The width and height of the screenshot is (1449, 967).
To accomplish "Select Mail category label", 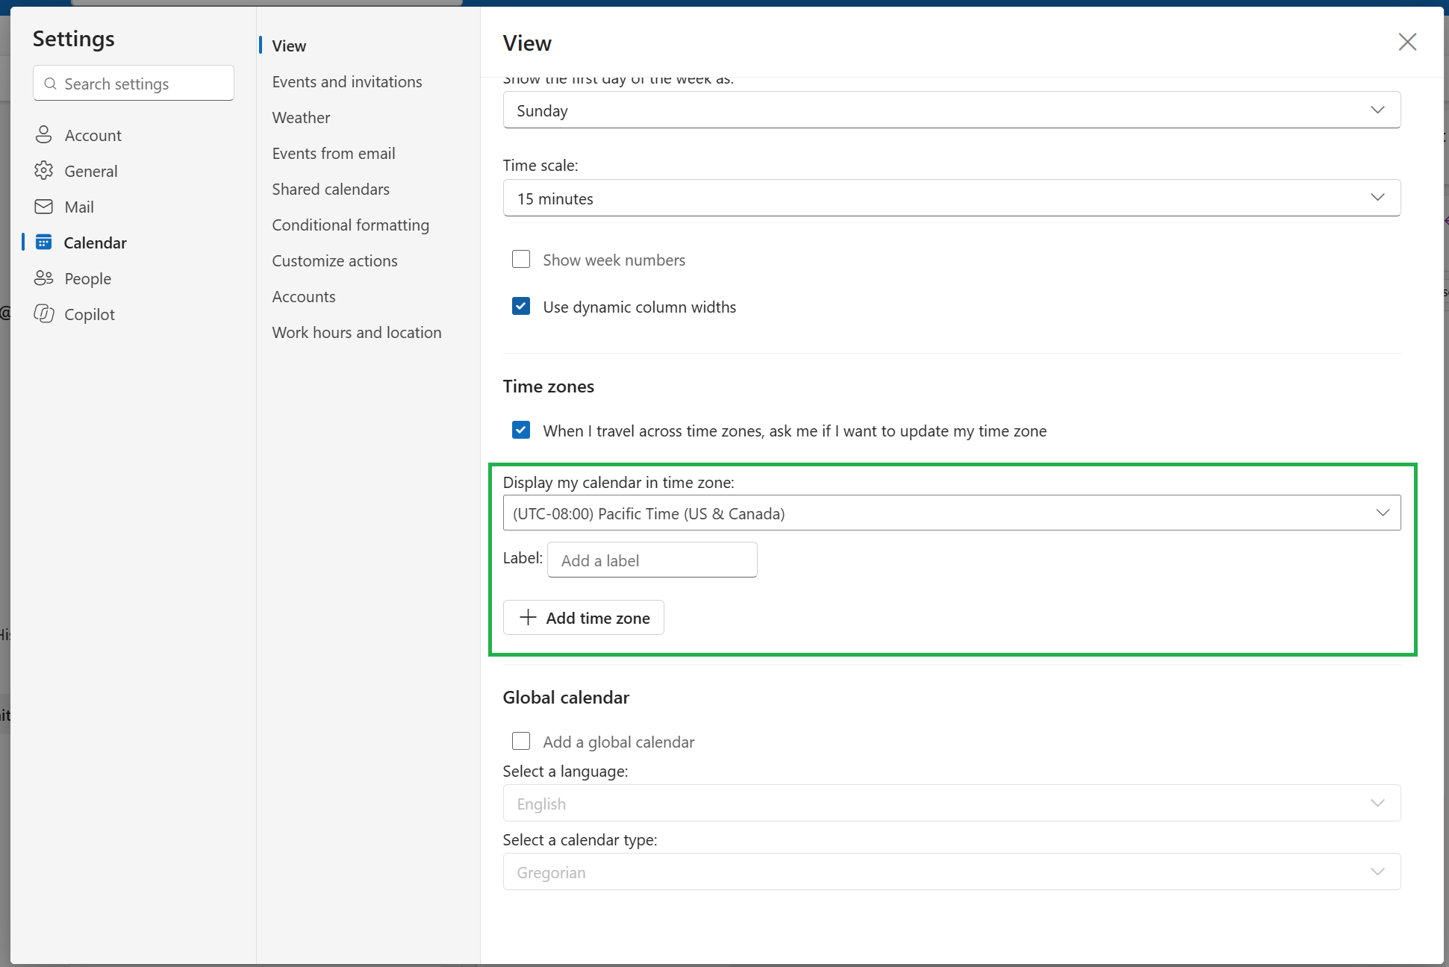I will pos(79,207).
